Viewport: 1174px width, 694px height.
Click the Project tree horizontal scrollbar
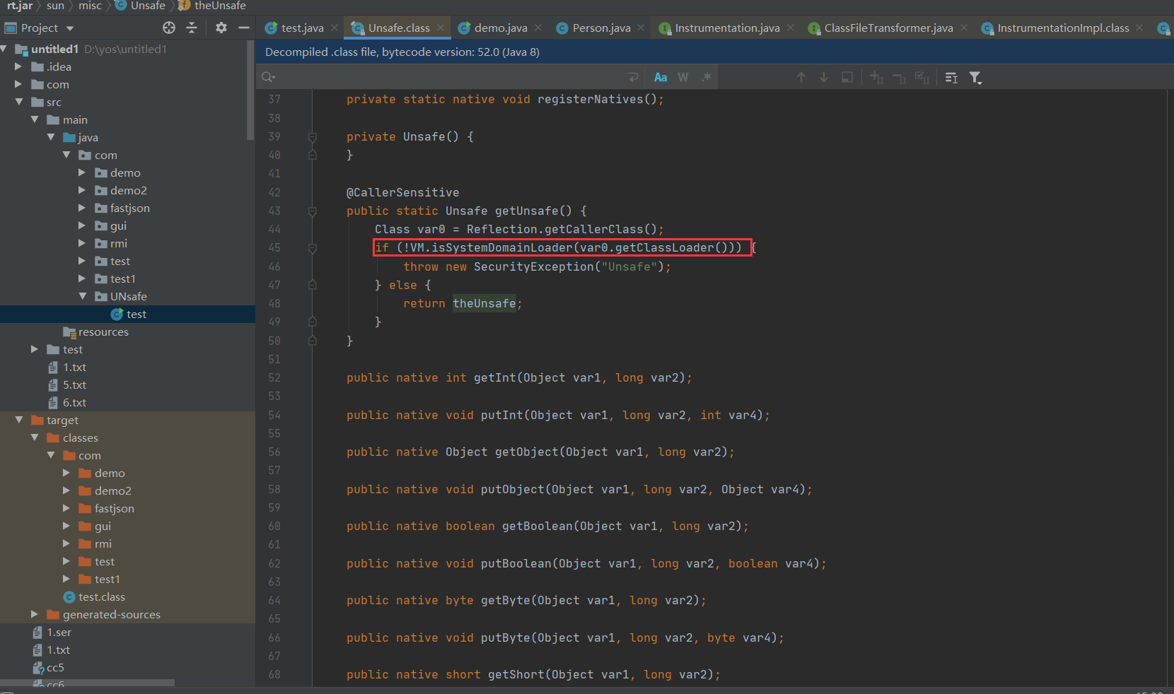(x=87, y=683)
